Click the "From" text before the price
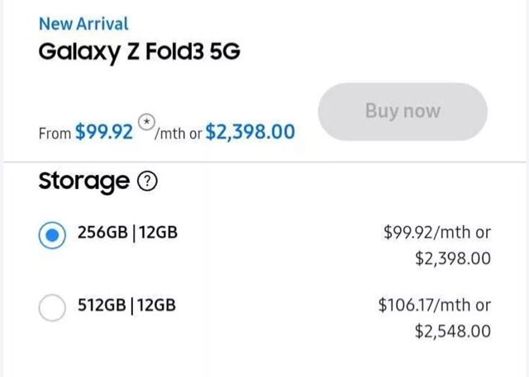The width and height of the screenshot is (529, 377). (x=55, y=134)
